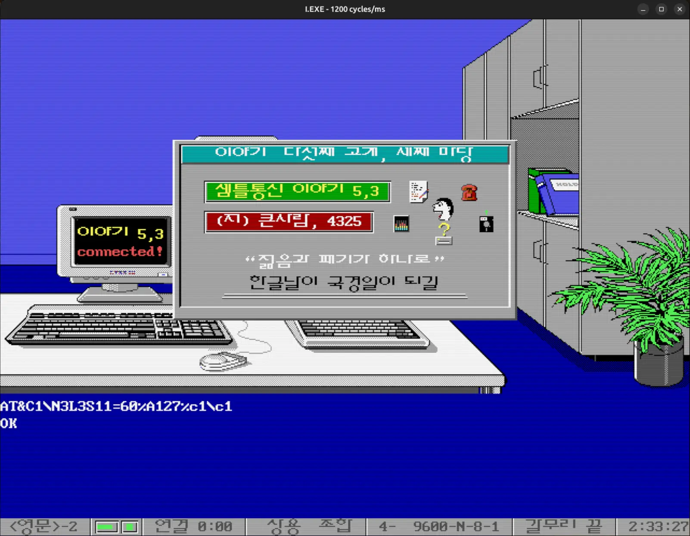This screenshot has width=690, height=536.
Task: Click the red telephone dialing icon
Action: [470, 192]
